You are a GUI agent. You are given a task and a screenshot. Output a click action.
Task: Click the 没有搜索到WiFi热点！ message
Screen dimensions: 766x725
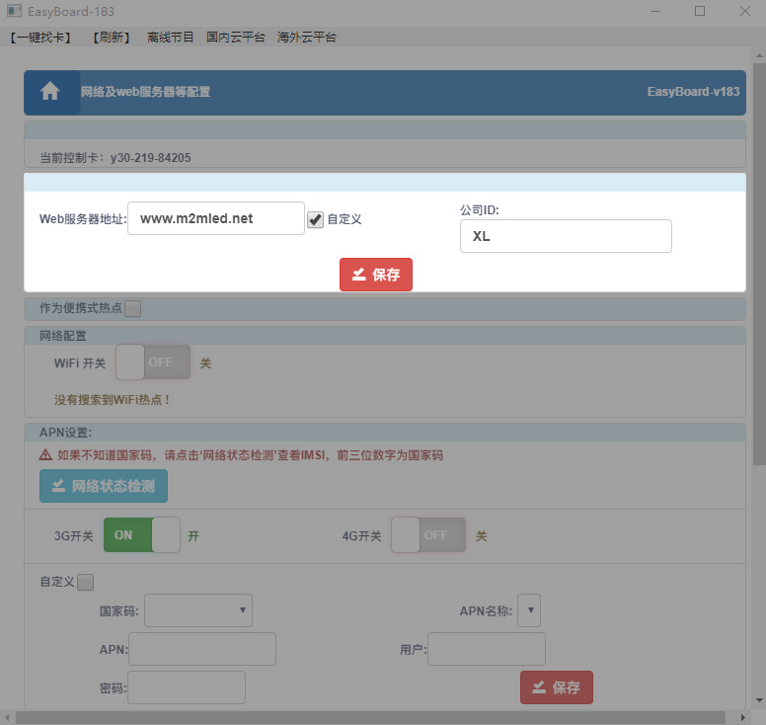(x=113, y=400)
